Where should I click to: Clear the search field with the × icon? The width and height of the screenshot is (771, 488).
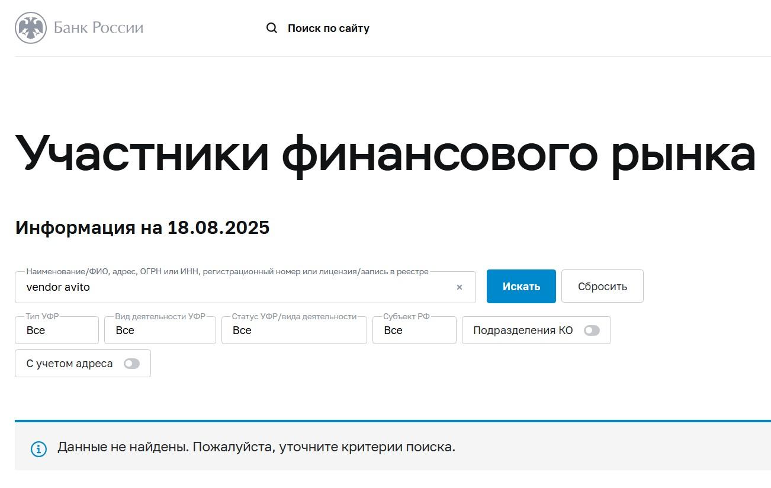[x=460, y=287]
